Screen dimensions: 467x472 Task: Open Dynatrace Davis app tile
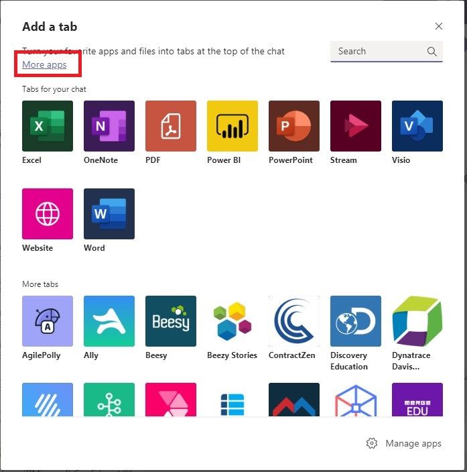417,321
